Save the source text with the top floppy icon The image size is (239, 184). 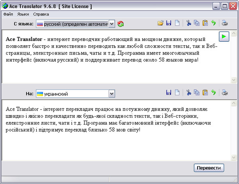pyautogui.click(x=168, y=23)
